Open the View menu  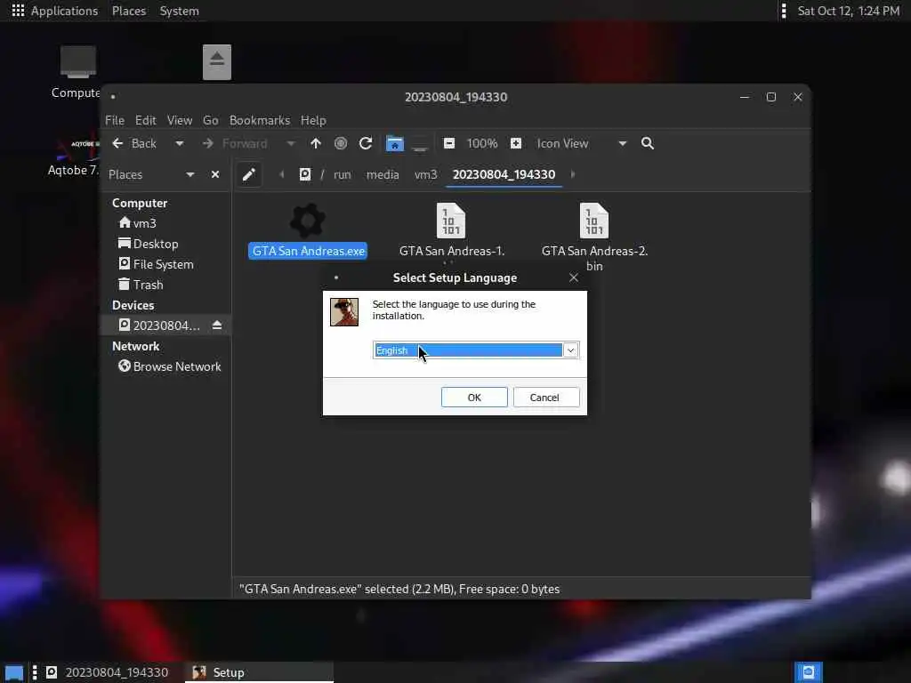click(180, 120)
